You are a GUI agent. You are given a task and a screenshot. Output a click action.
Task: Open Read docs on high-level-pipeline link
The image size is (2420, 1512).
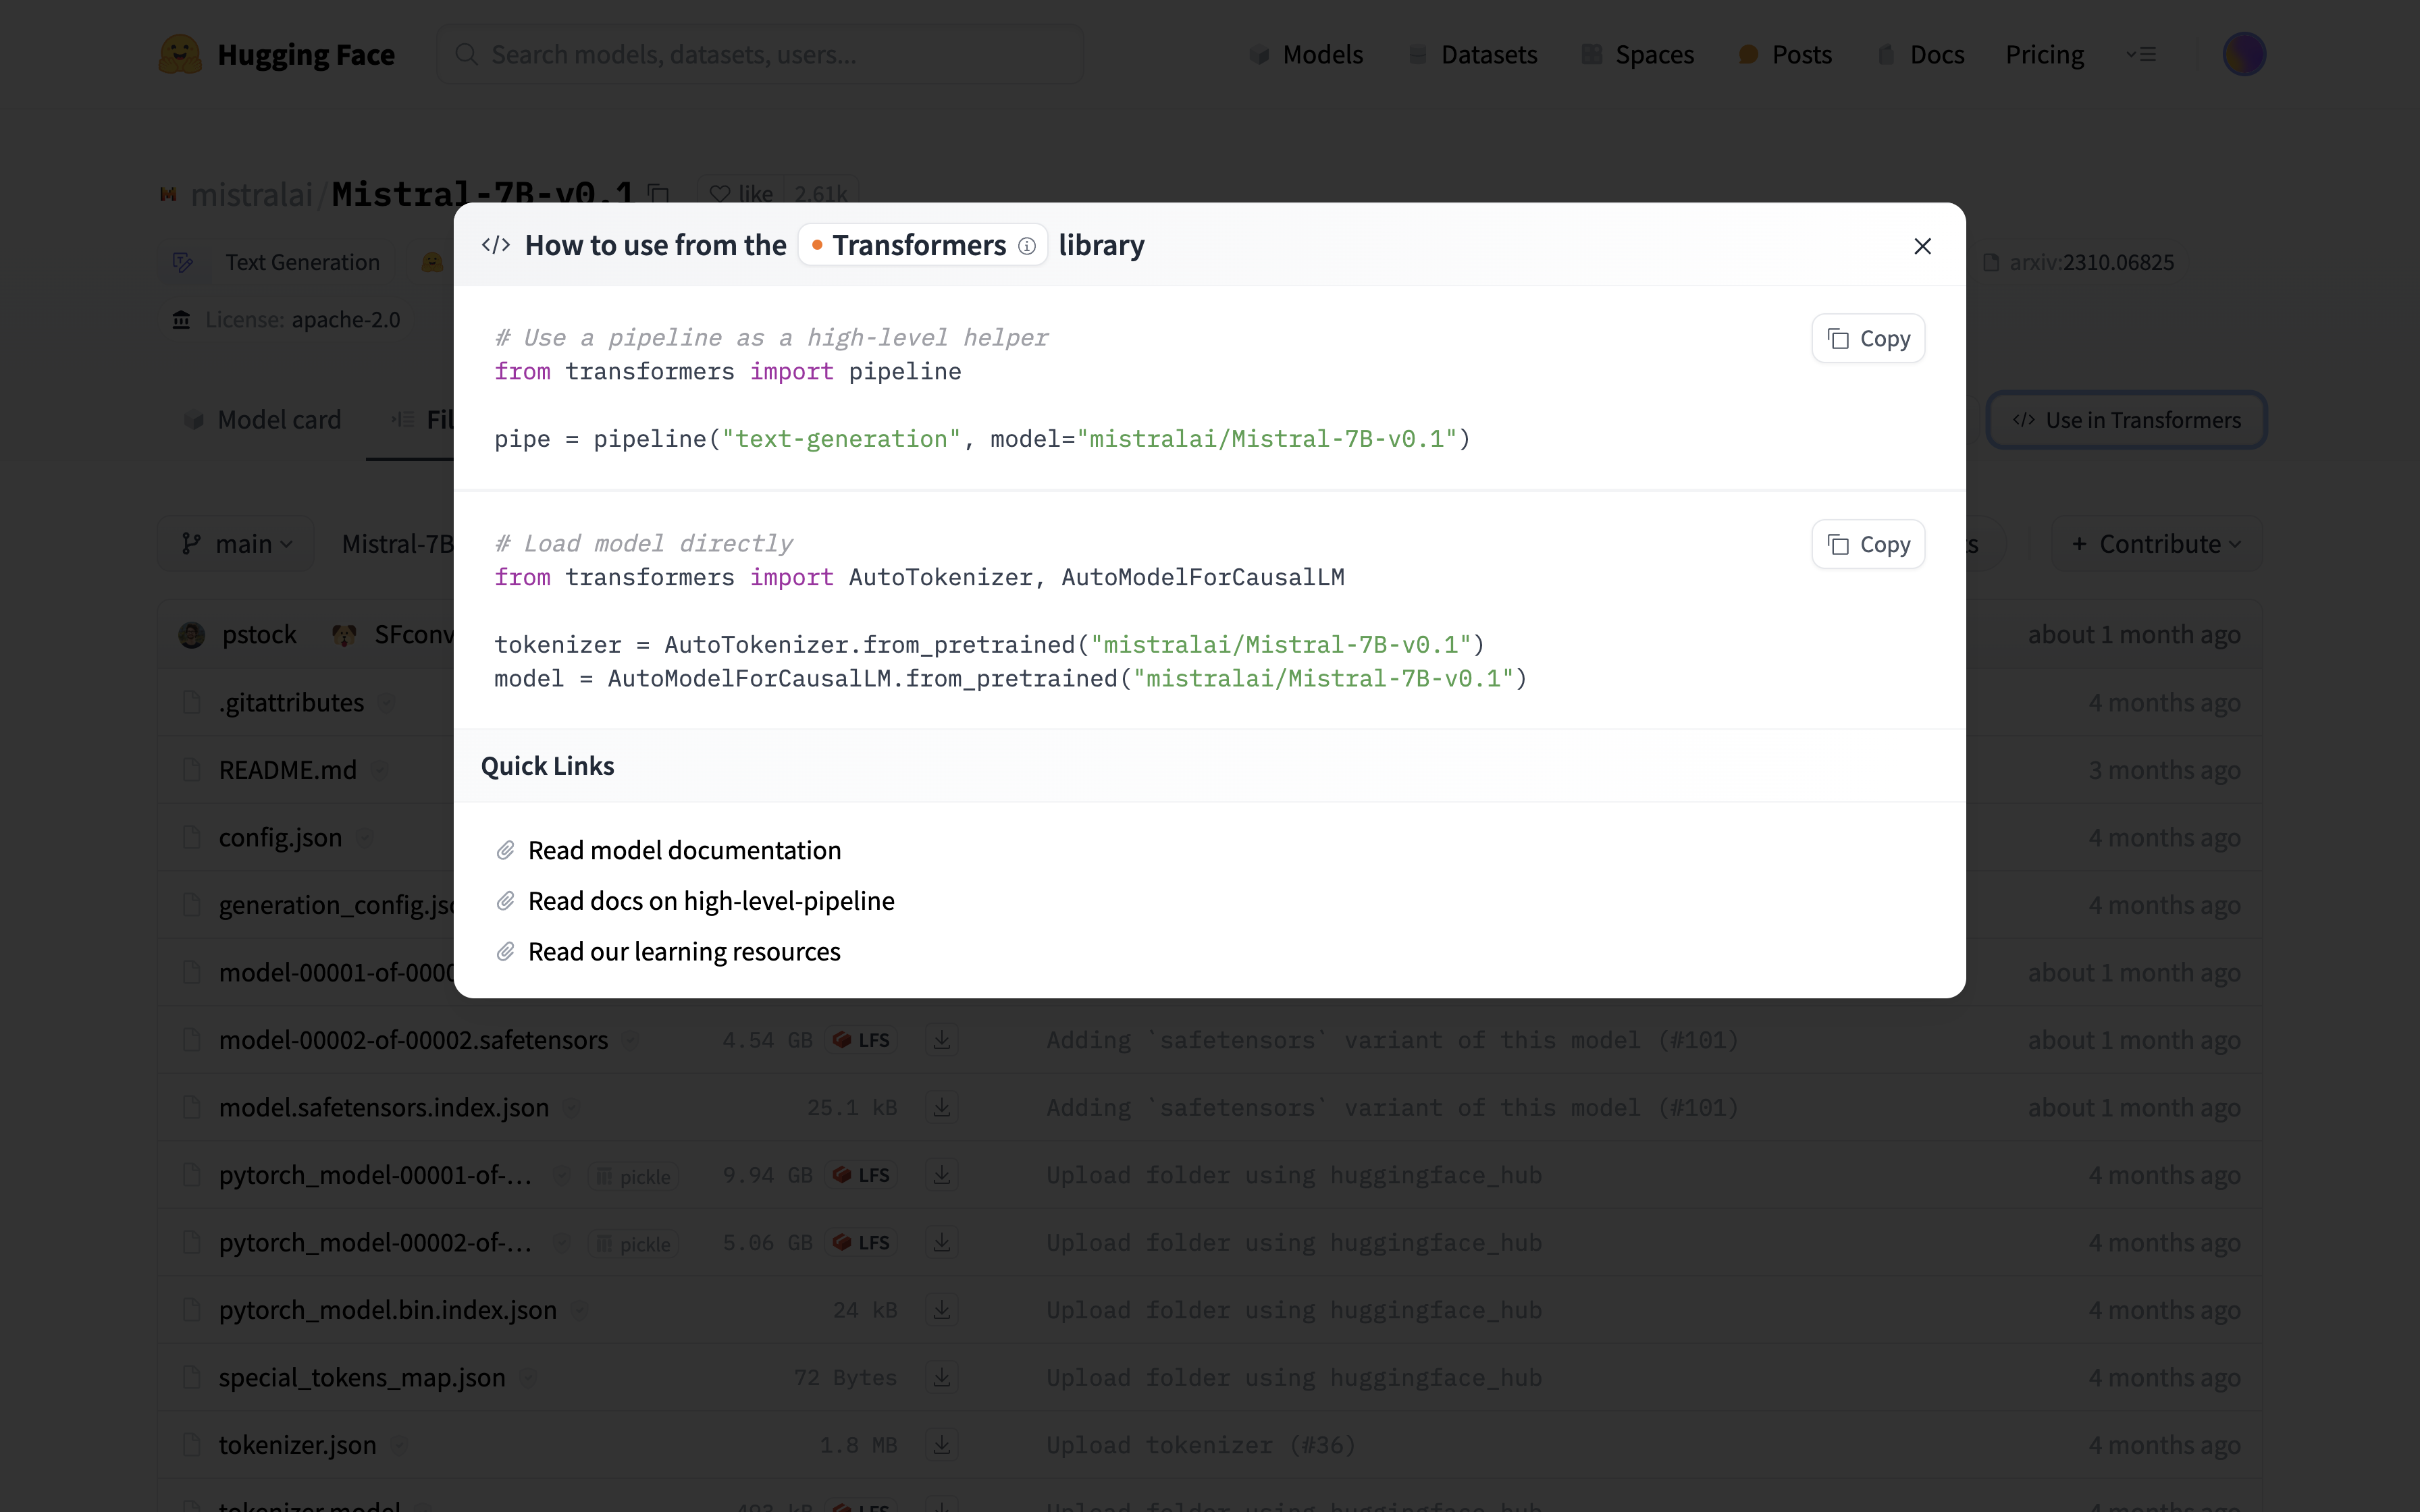[x=711, y=901]
